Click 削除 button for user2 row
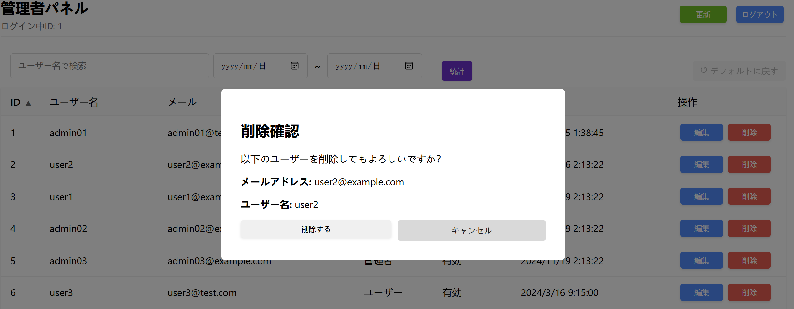794x309 pixels. pos(749,164)
